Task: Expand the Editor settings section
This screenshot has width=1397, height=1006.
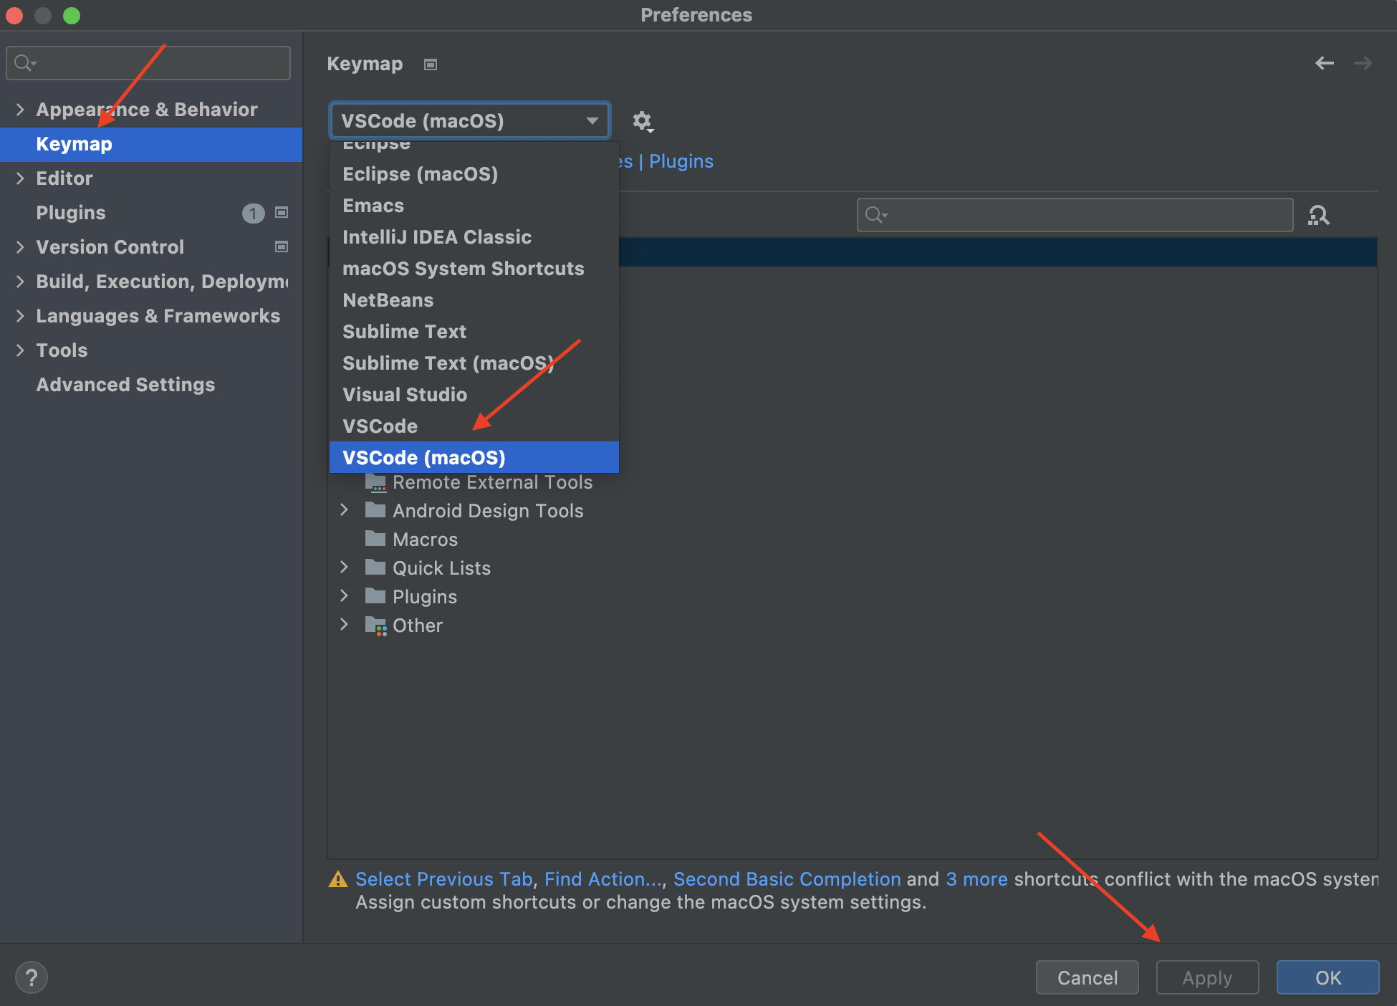Action: click(20, 178)
